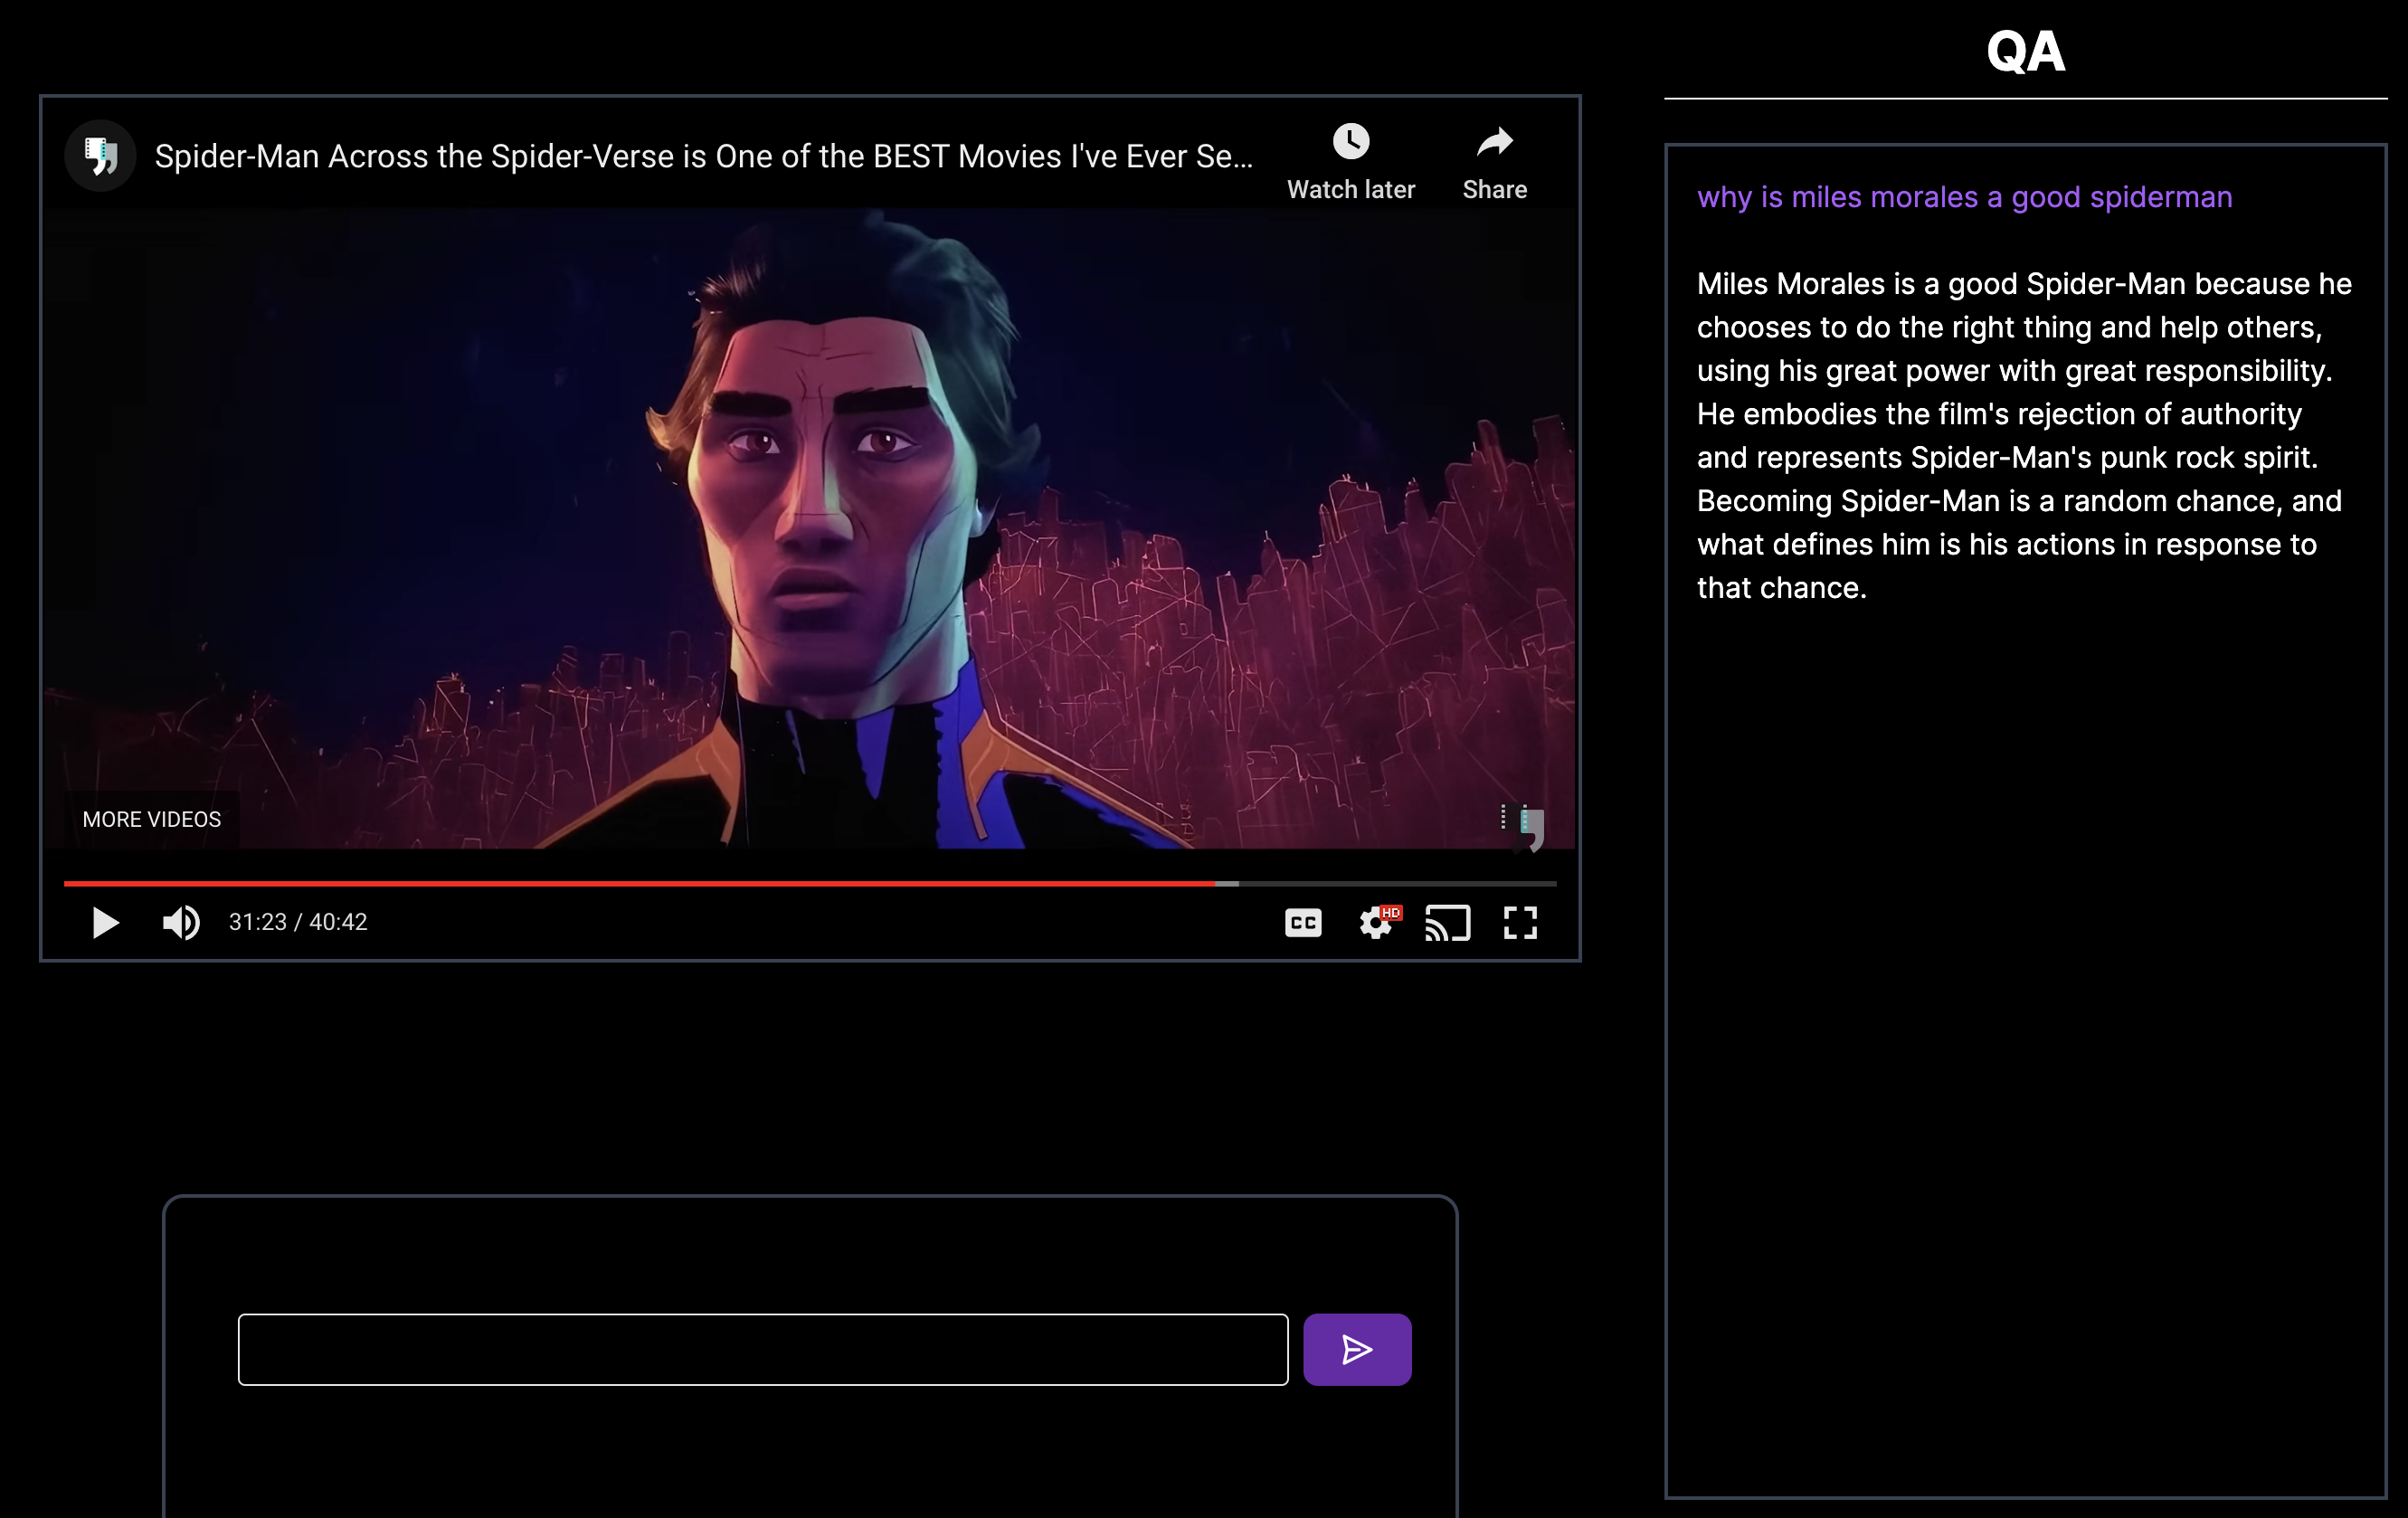Click the 'why is miles morales' question
Viewport: 2408px width, 1518px height.
(1963, 197)
